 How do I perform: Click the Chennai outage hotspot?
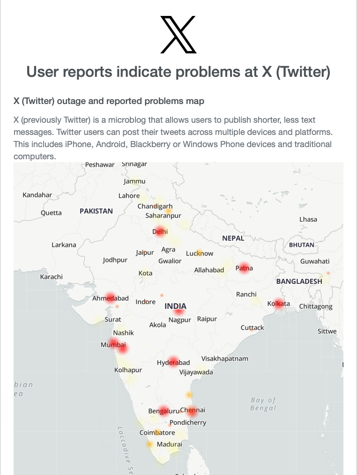[x=192, y=411]
